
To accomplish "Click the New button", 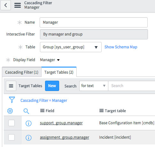I will pyautogui.click(x=52, y=86).
